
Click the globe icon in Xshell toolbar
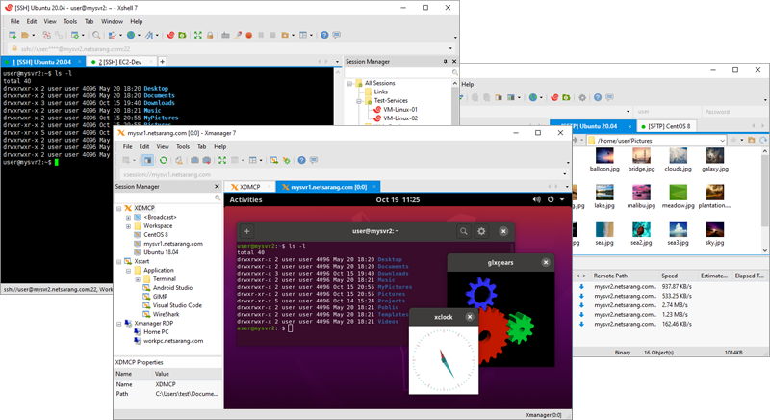click(131, 35)
